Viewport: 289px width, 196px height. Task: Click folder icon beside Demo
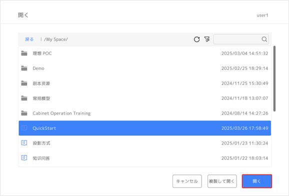pyautogui.click(x=24, y=68)
